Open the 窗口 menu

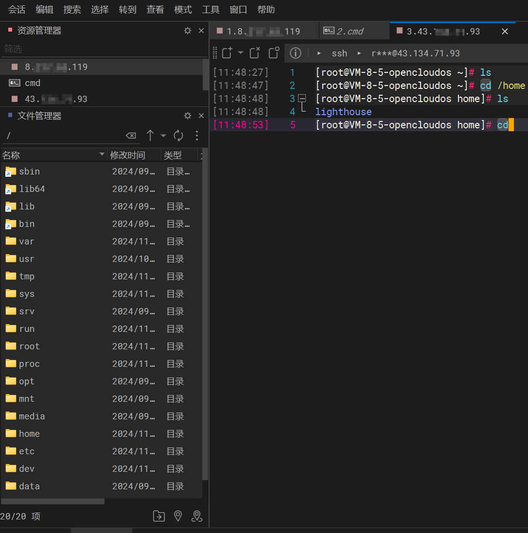[x=238, y=10]
